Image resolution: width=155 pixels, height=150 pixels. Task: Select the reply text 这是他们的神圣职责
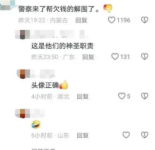coord(62,46)
